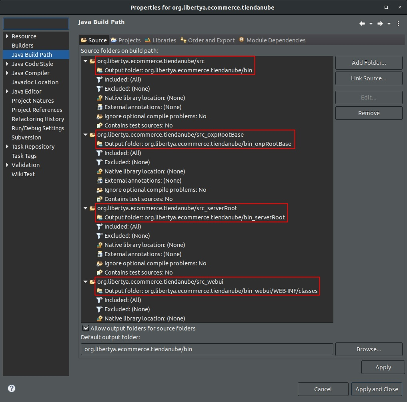The height and width of the screenshot is (402, 407).
Task: Open the forward history dropdown arrow
Action: coord(389,24)
